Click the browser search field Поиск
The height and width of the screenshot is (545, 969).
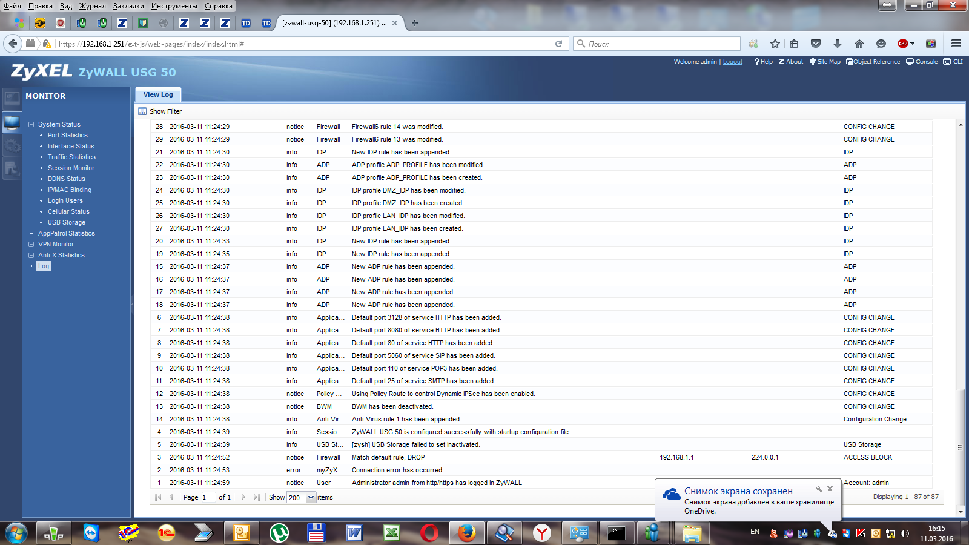coord(656,44)
